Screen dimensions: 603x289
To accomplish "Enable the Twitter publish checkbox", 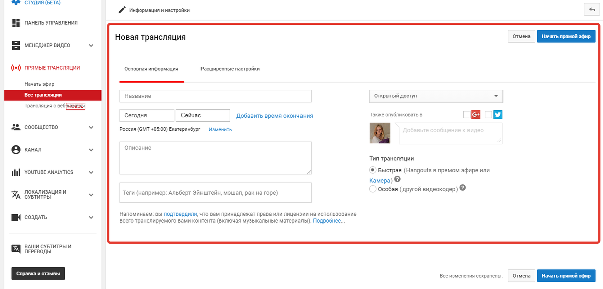I will coord(488,115).
